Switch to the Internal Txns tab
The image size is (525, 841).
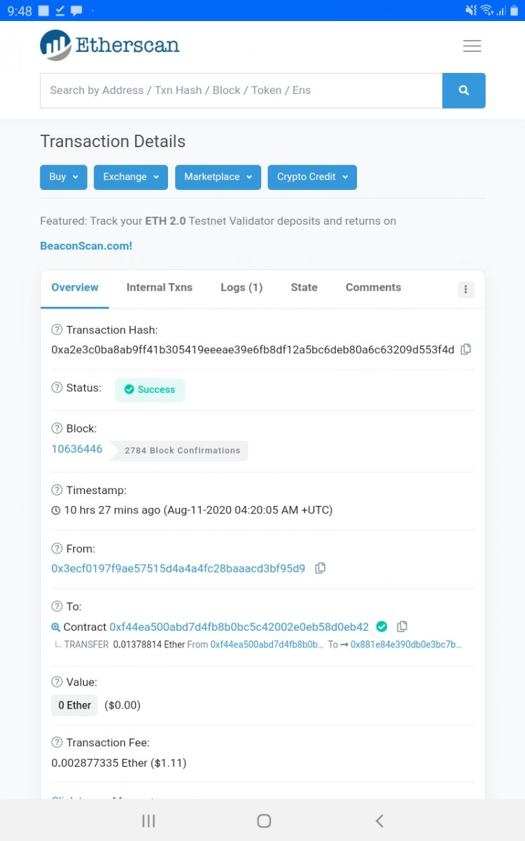[x=159, y=287]
